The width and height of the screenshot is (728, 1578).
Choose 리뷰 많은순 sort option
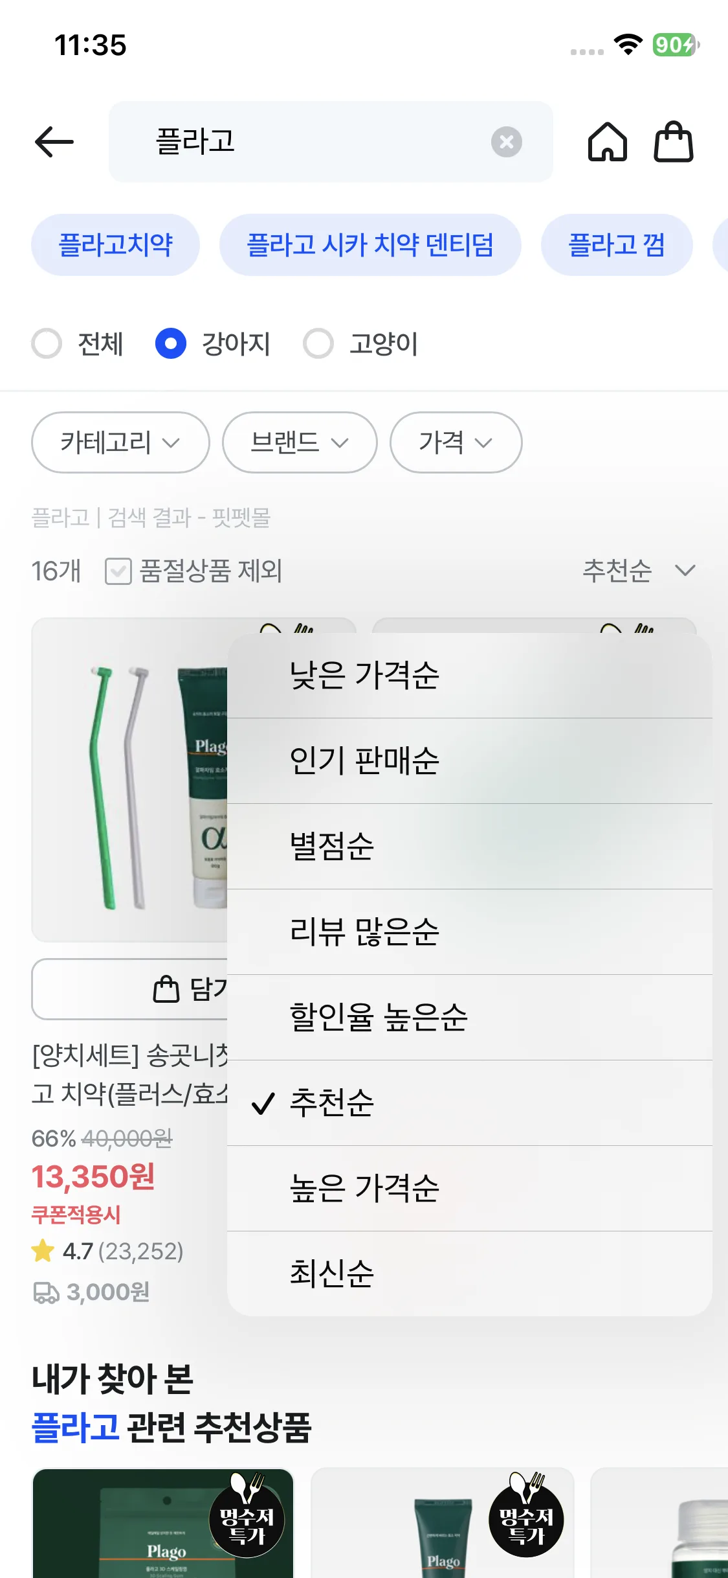(x=365, y=932)
